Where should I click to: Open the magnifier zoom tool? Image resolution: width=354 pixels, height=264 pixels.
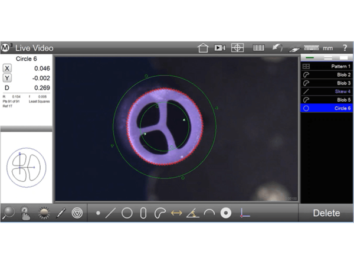tap(8, 213)
